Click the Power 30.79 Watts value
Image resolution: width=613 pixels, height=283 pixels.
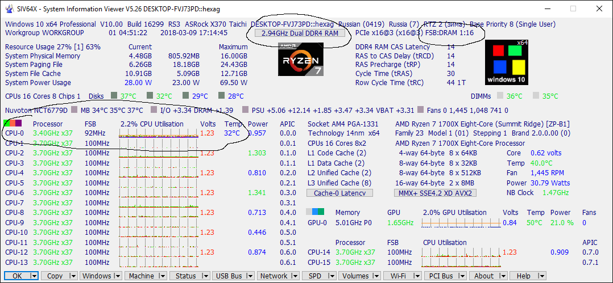click(550, 183)
